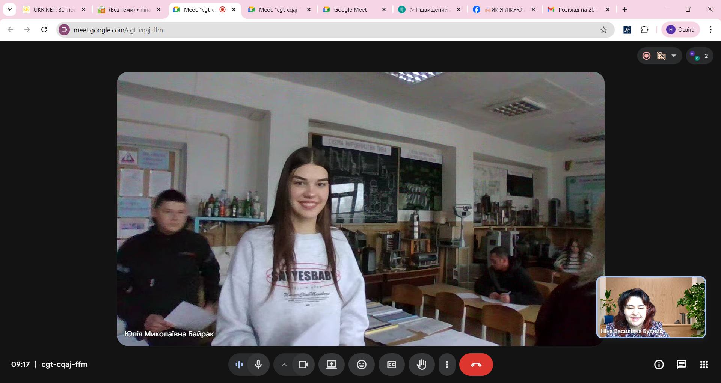Open the emoji reactions button

pos(361,365)
